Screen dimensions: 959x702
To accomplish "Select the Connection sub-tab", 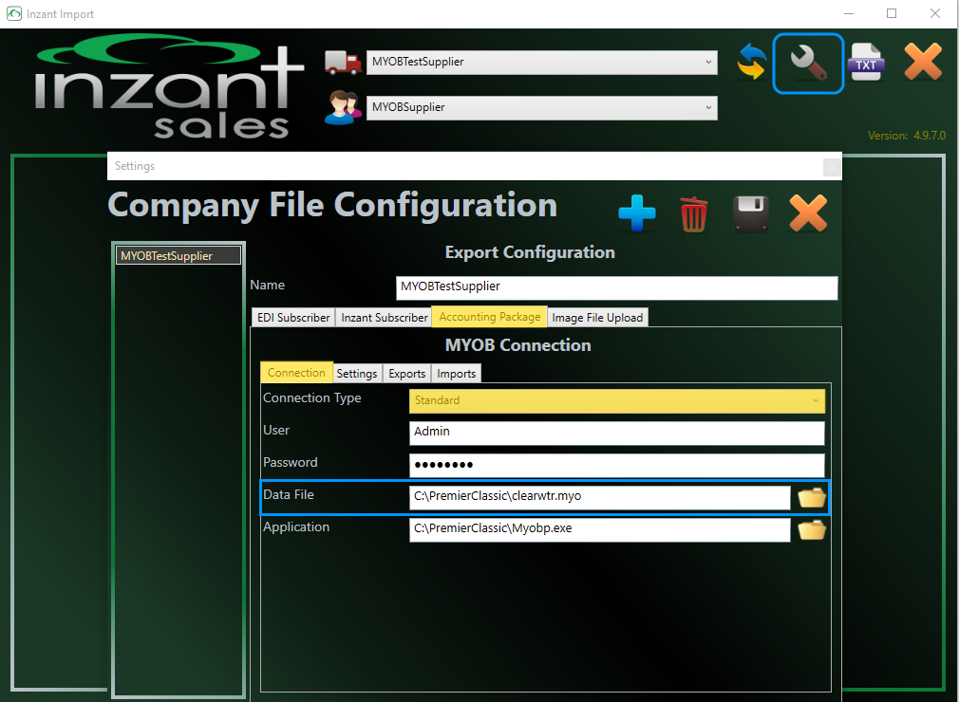I will pos(296,373).
